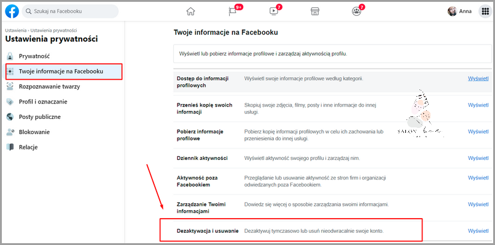Click Wyświetl for Dezaktywacja i usuwanie
The height and width of the screenshot is (245, 495).
pos(478,231)
